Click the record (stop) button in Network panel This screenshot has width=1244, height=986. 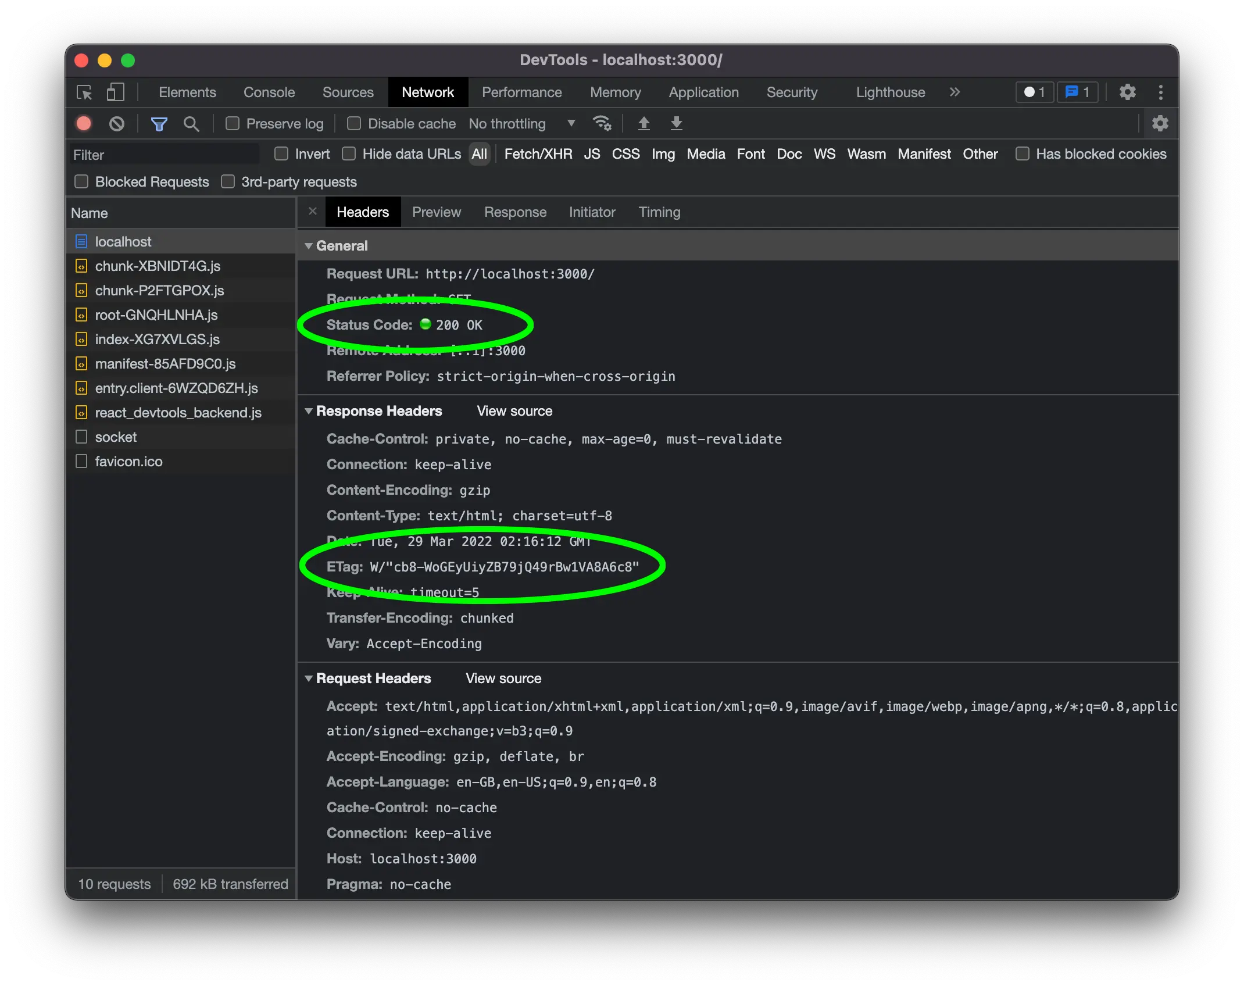tap(85, 123)
